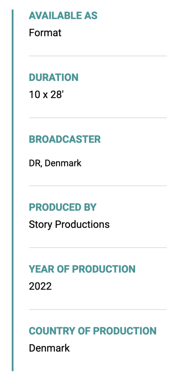Click the divider below 2022
The width and height of the screenshot is (186, 377).
tap(98, 309)
